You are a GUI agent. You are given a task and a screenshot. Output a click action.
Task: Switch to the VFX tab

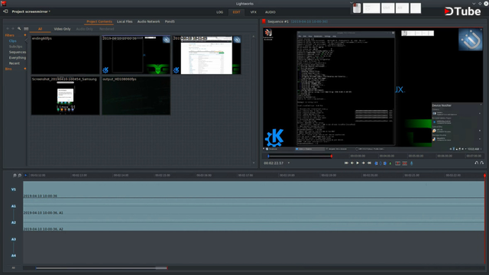pos(253,12)
